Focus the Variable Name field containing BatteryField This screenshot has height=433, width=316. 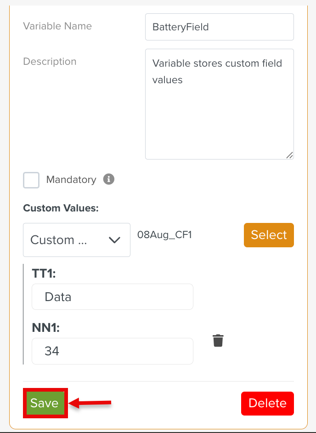coord(219,27)
